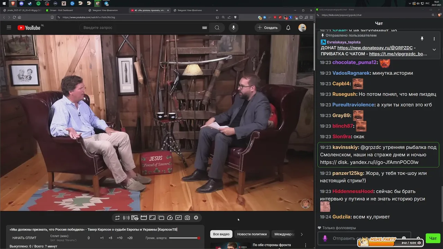The image size is (443, 249).
Task: Open the three-dot menu of pinned message
Action: (x=434, y=39)
